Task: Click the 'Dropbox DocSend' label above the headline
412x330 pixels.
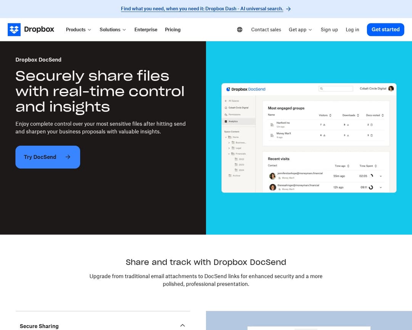Action: point(39,60)
